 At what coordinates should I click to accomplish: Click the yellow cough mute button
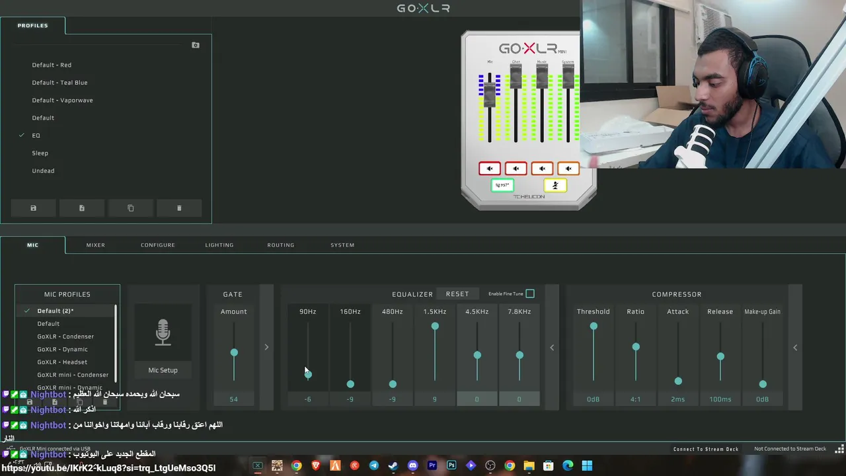point(555,185)
